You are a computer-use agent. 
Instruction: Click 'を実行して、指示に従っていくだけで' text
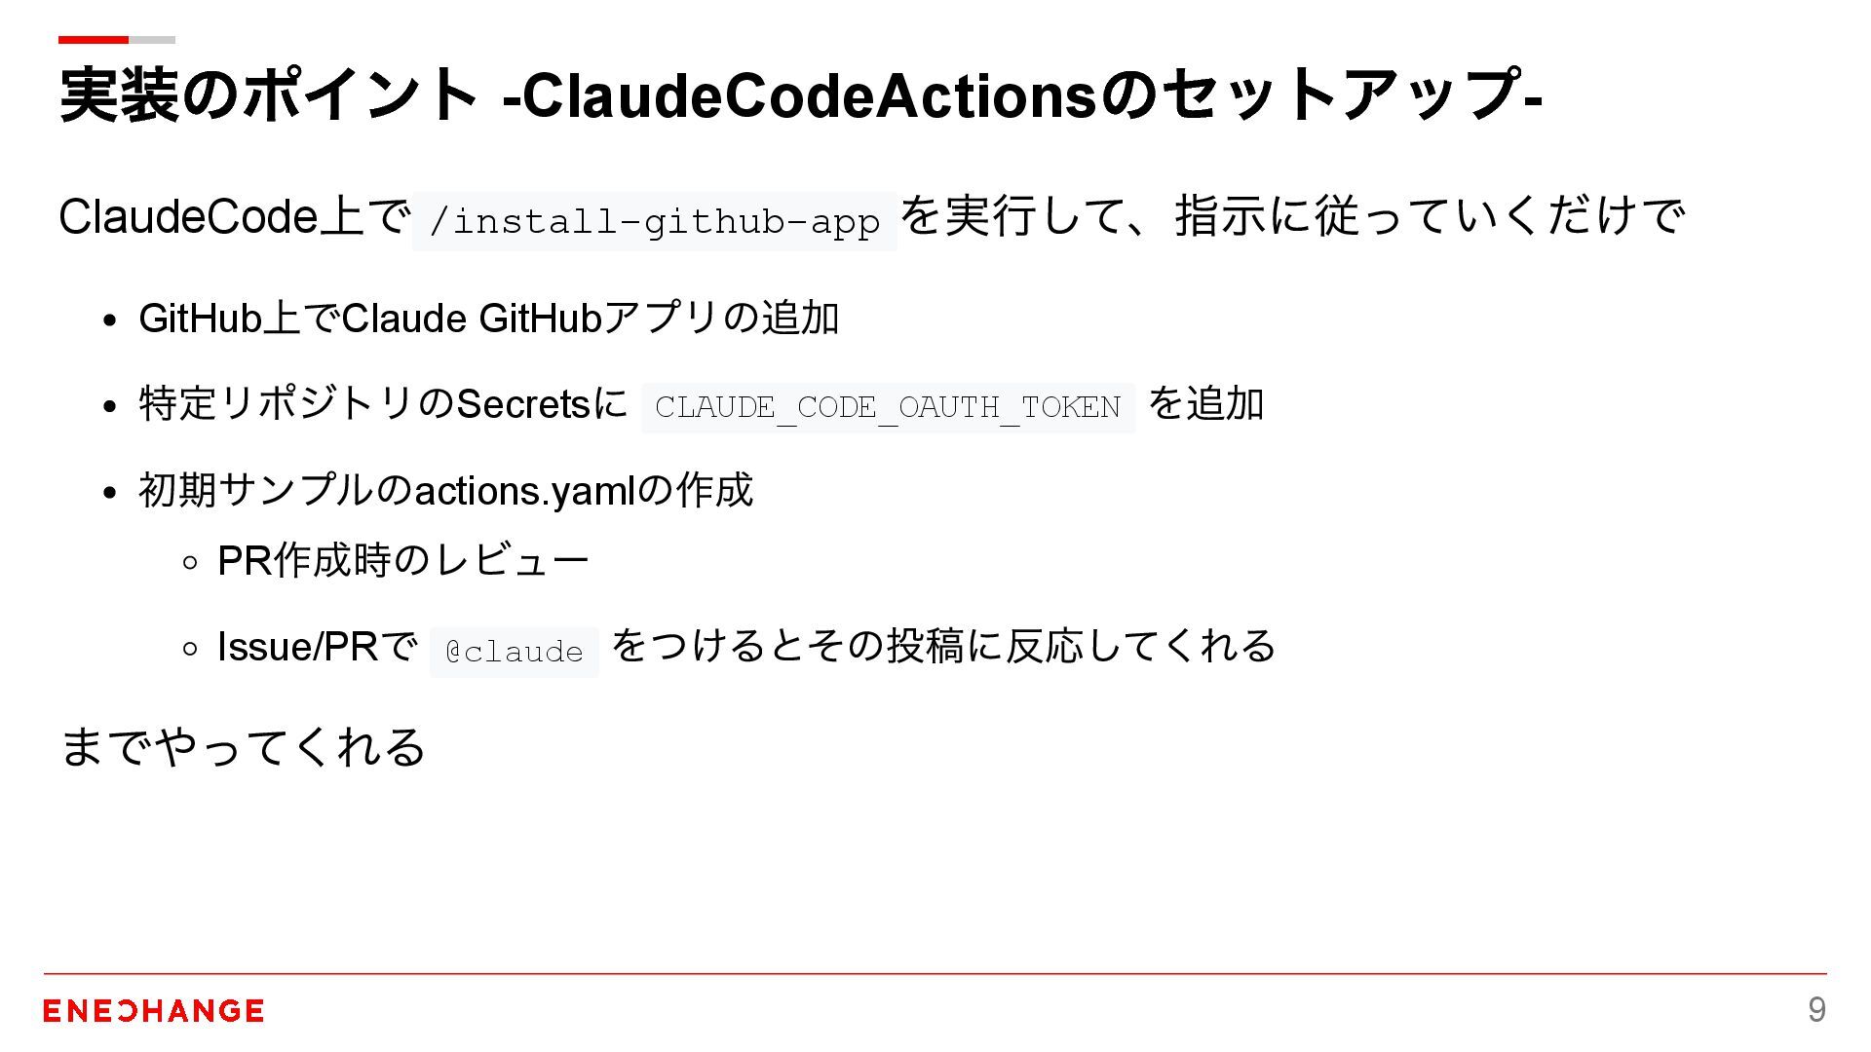pyautogui.click(x=1292, y=216)
